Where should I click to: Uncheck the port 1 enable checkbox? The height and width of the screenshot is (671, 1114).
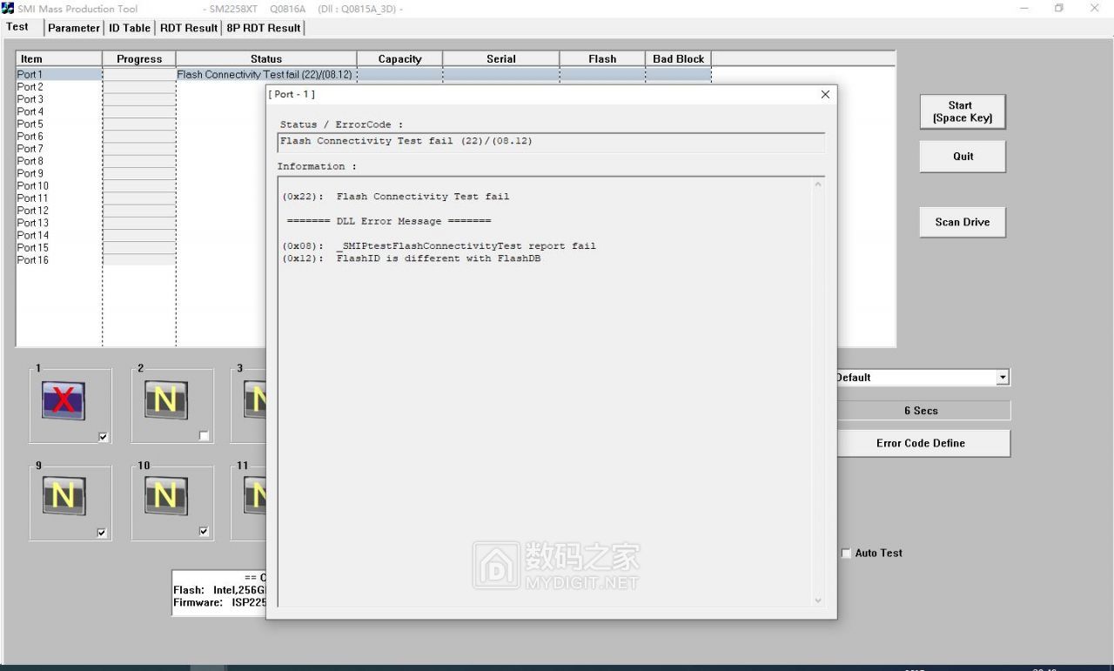pos(103,437)
